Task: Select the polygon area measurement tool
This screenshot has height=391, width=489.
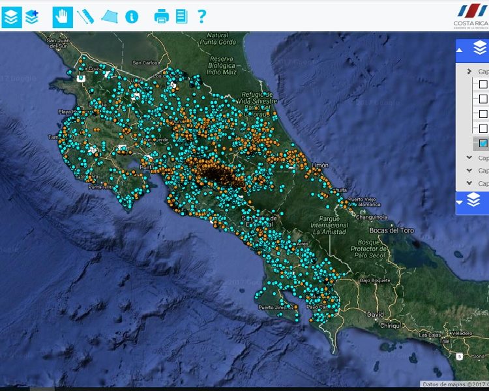Action: (x=109, y=16)
